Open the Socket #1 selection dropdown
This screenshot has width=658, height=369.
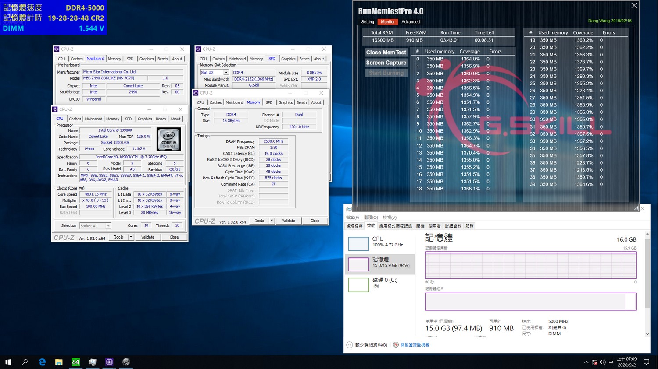[108, 226]
